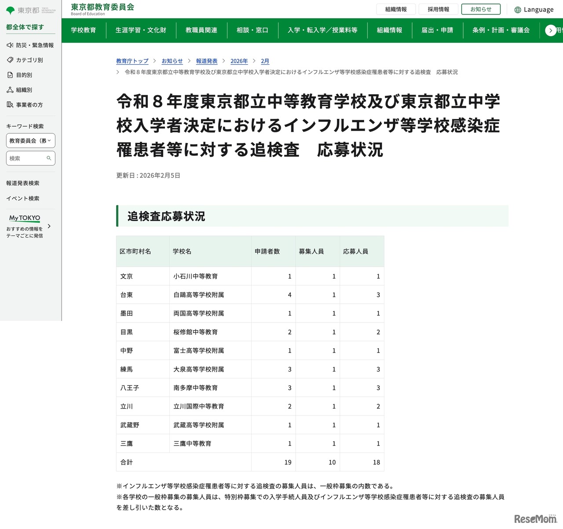Image resolution: width=563 pixels, height=529 pixels.
Task: Open the 相談・窓口 menu
Action: tap(252, 30)
